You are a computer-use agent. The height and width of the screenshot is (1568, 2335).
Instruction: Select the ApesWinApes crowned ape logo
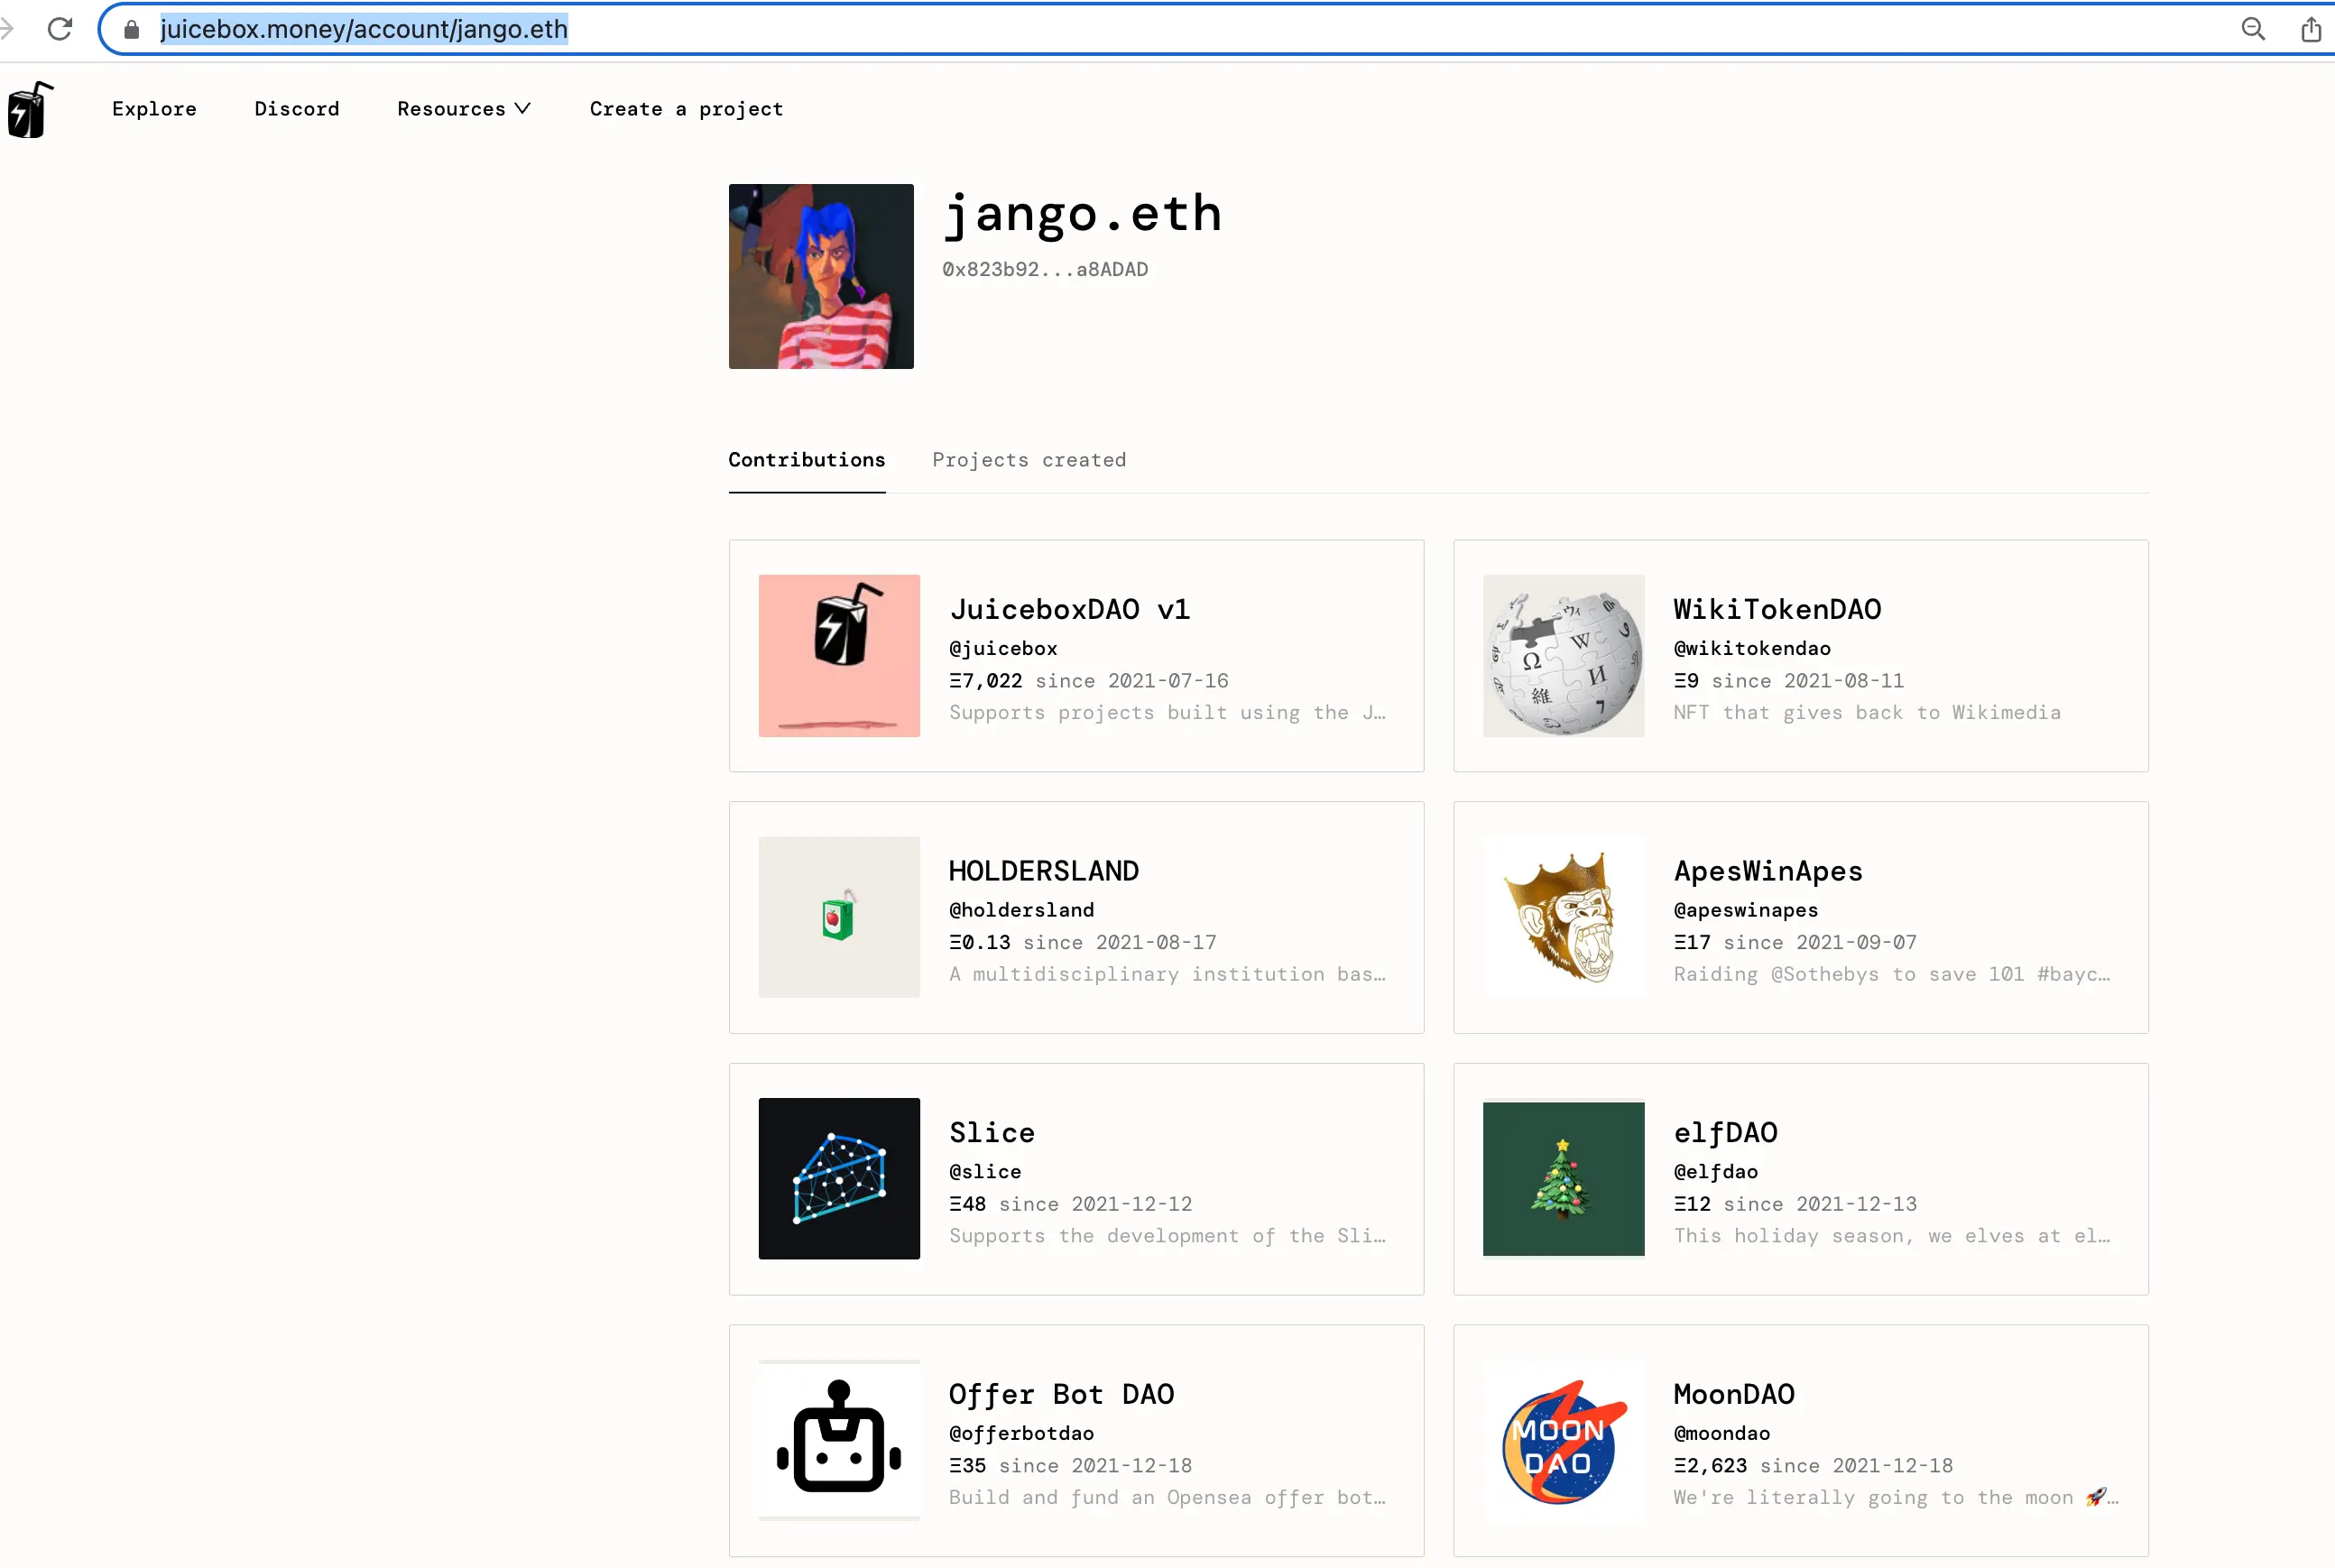pyautogui.click(x=1562, y=917)
